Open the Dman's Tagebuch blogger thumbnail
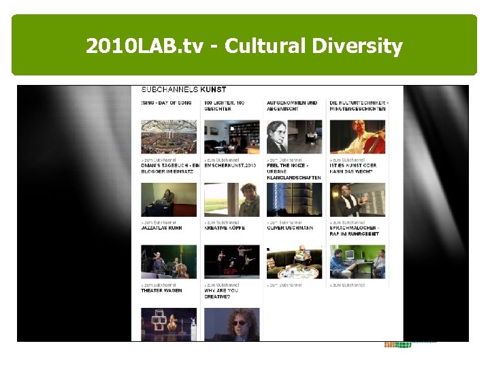Viewport: 490px width, 367px height. (x=169, y=200)
